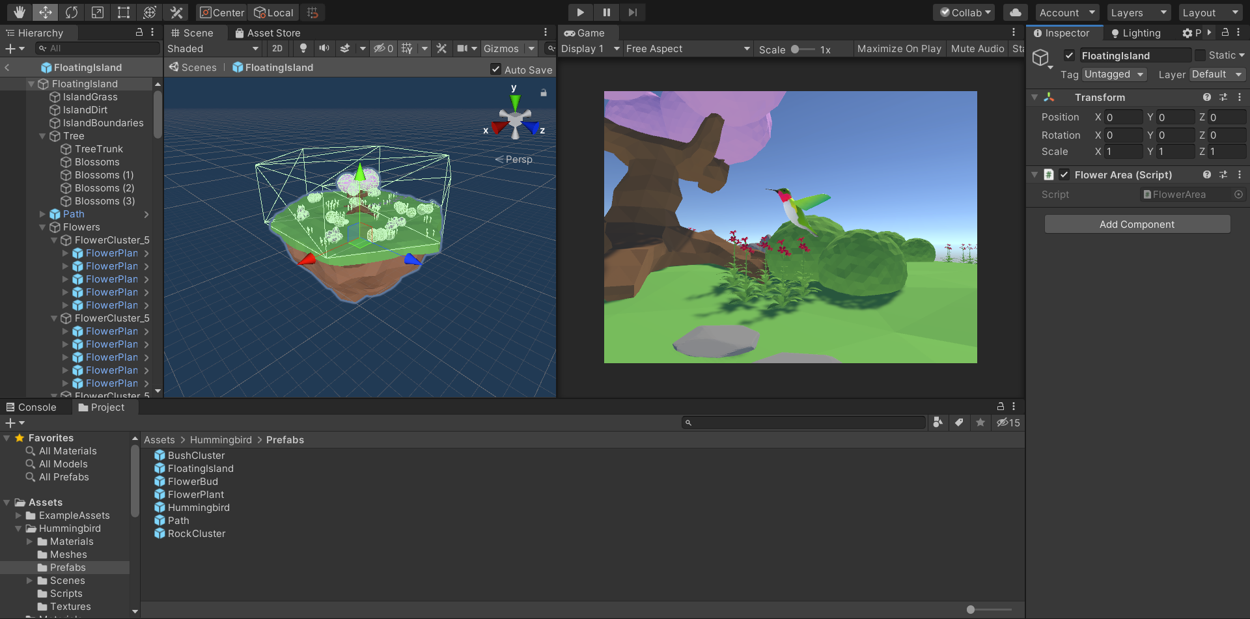
Task: Click the Y axis cone of orientation gizmo
Action: click(x=515, y=102)
